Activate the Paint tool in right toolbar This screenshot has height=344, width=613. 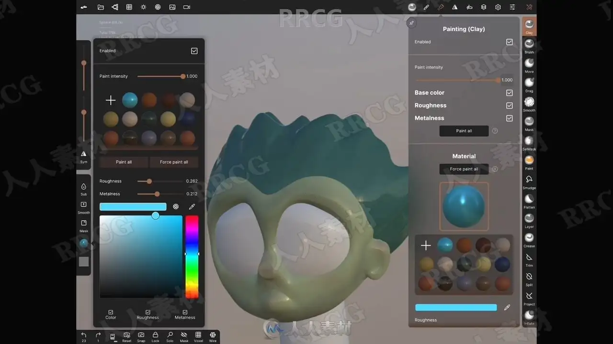click(529, 162)
